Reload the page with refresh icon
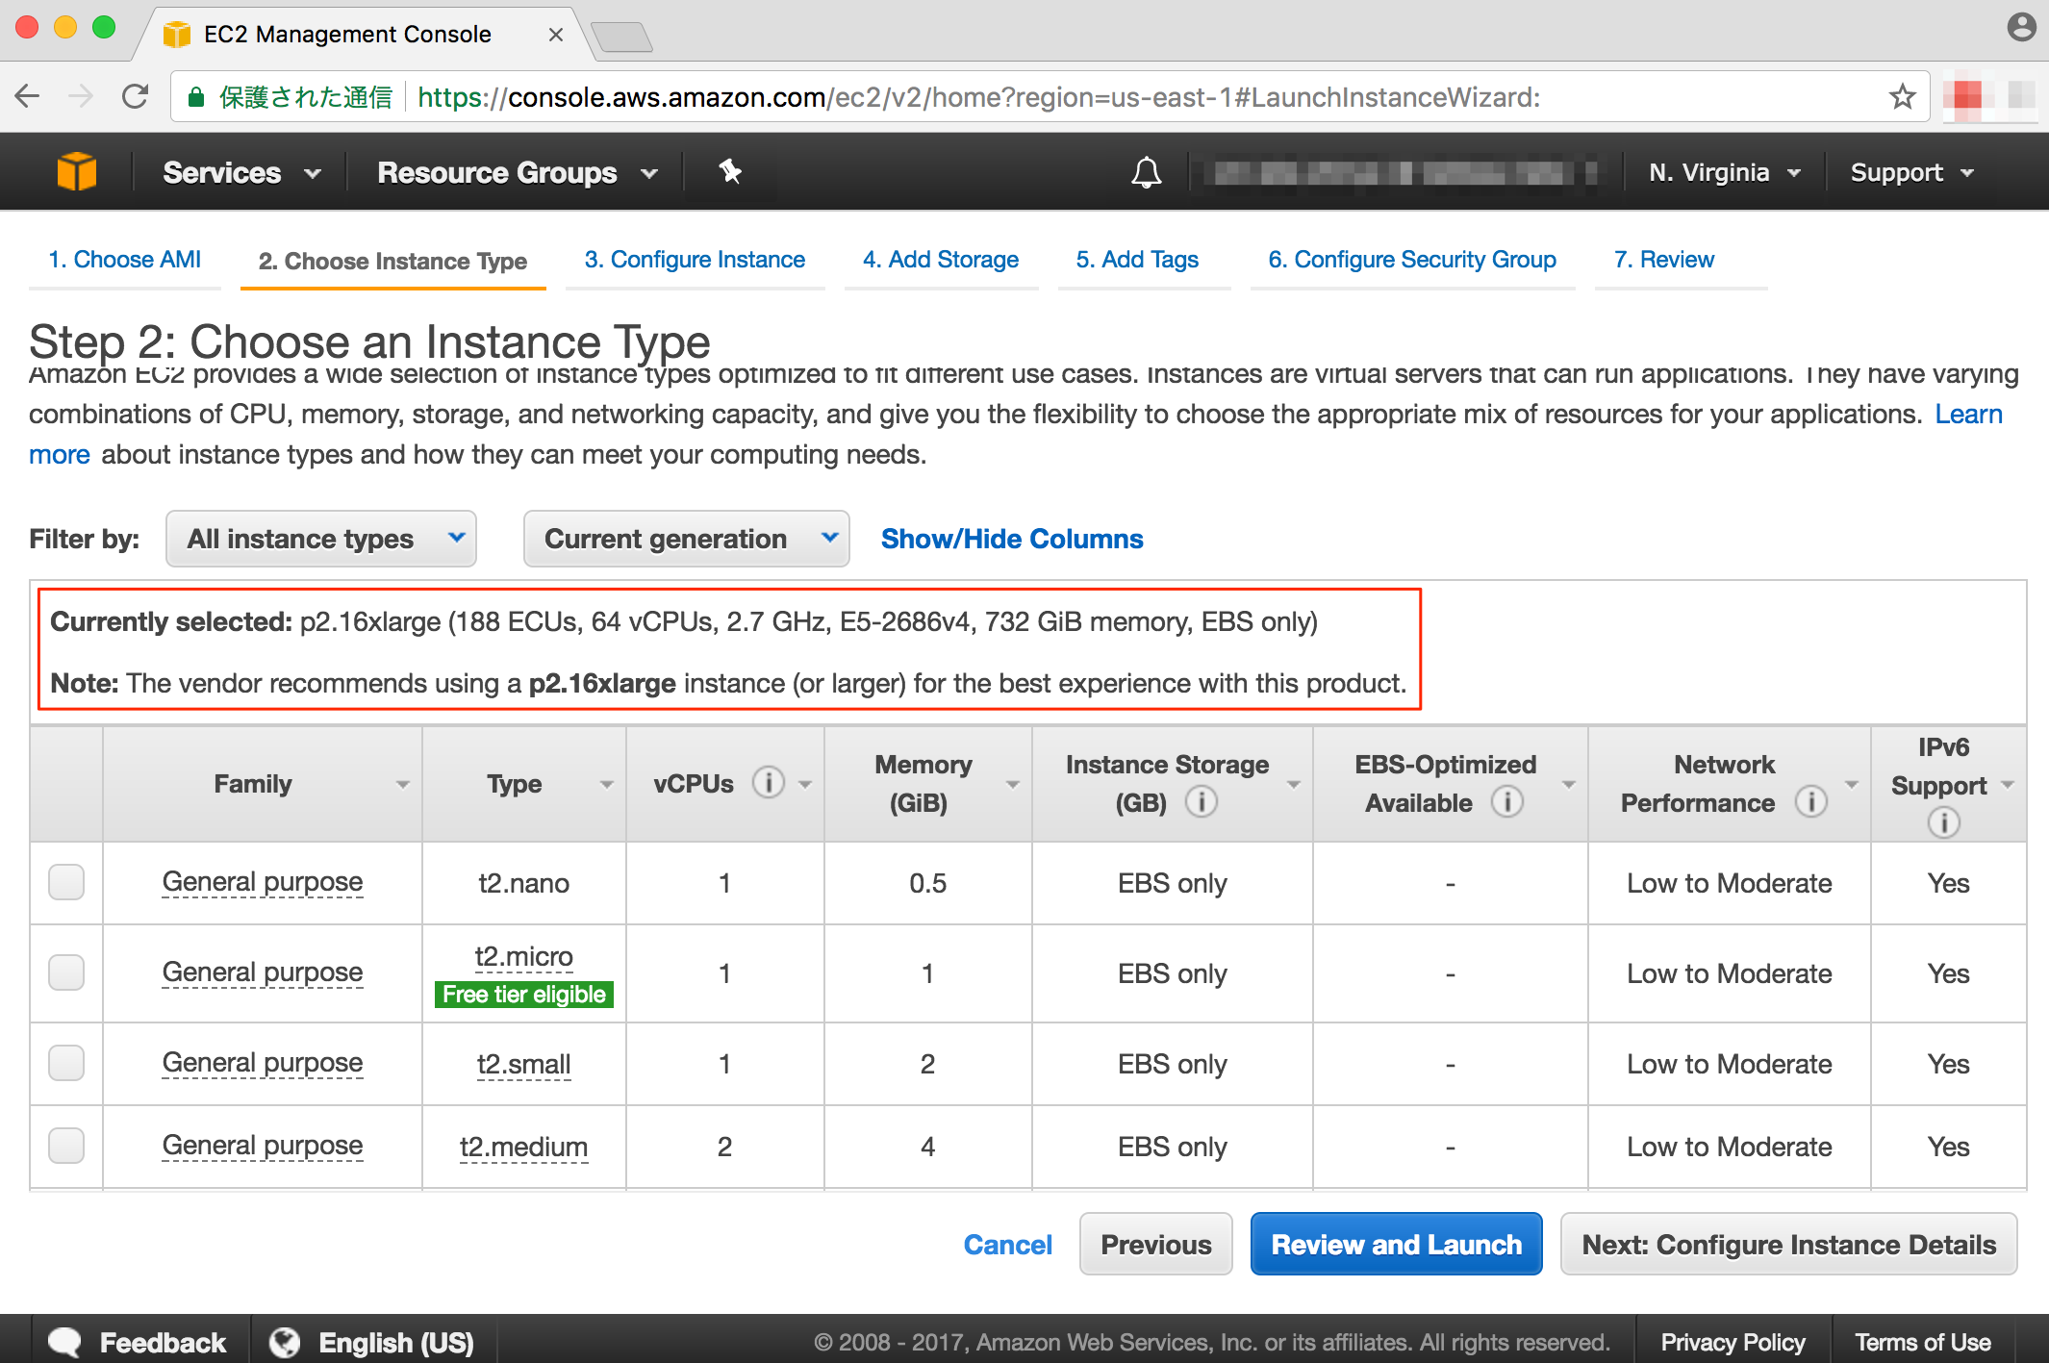This screenshot has height=1363, width=2049. click(136, 96)
